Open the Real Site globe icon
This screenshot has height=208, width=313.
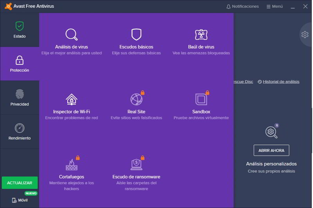coord(136,99)
